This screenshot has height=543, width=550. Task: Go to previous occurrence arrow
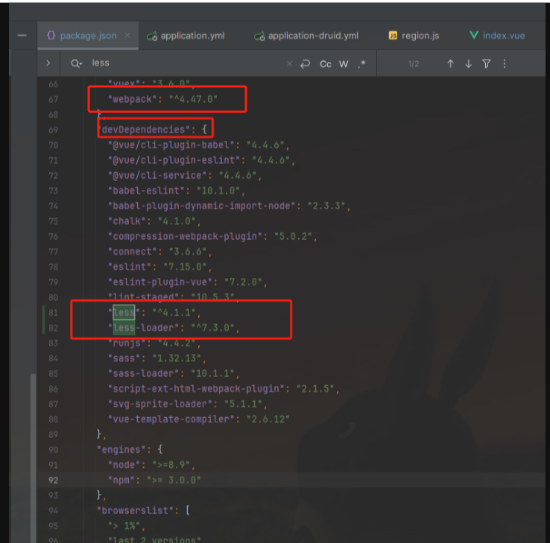pos(450,64)
